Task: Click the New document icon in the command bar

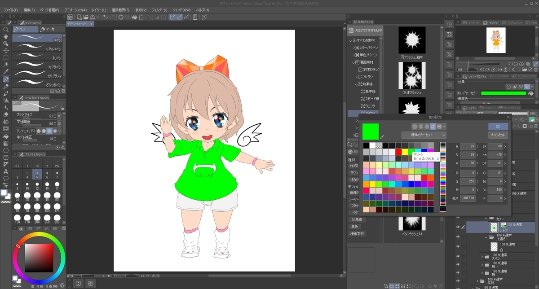Action: pyautogui.click(x=80, y=17)
